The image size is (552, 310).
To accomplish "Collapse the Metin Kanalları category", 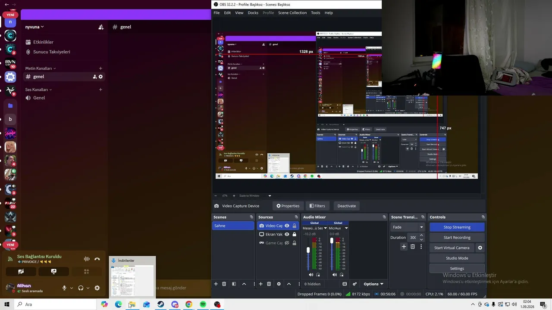I will pyautogui.click(x=41, y=68).
